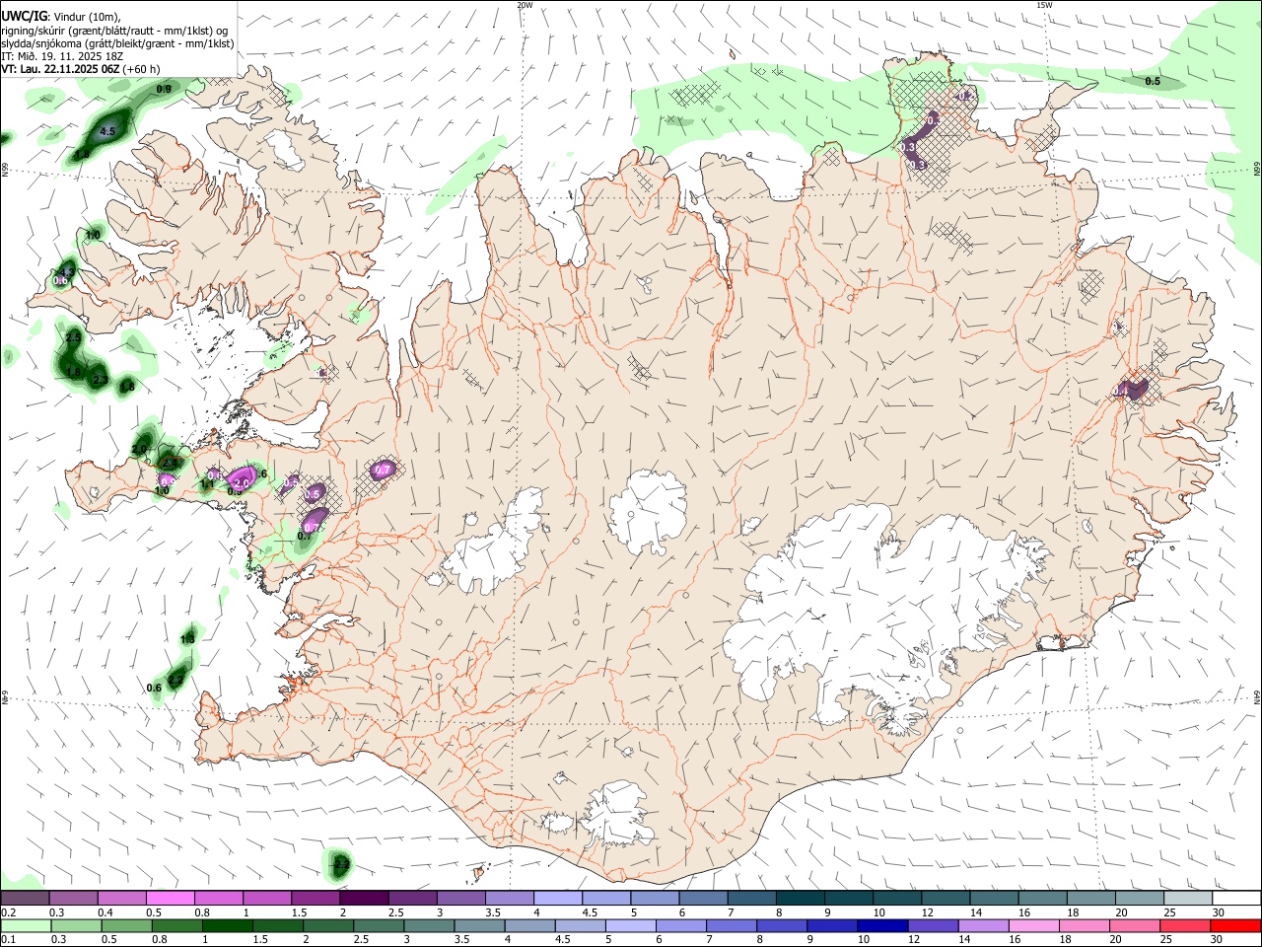The image size is (1262, 947).
Task: Click the UWC/IG title in the header box
Action: (23, 16)
